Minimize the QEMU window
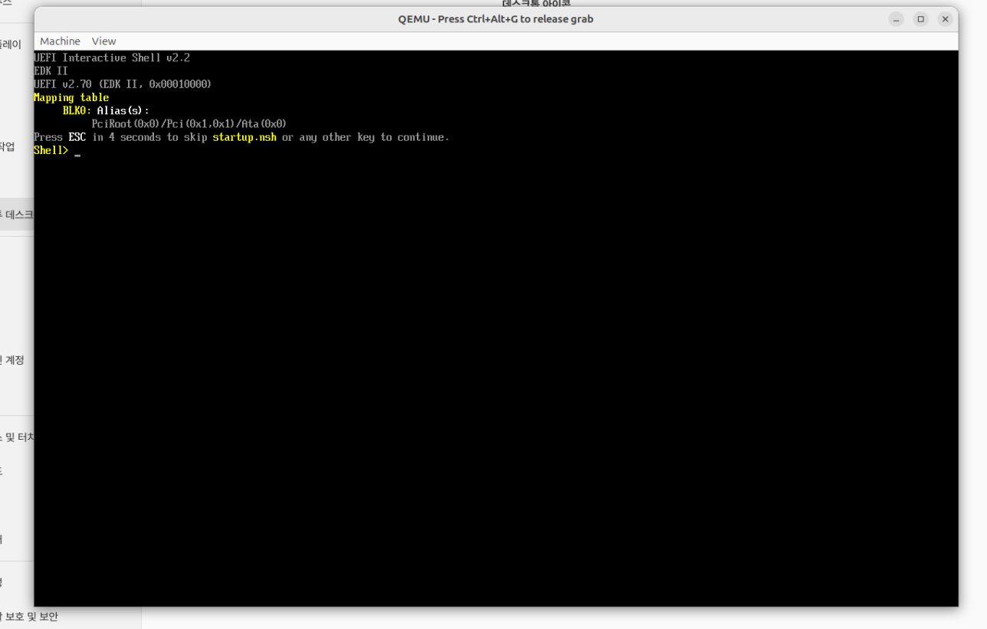This screenshot has width=987, height=629. (x=896, y=19)
